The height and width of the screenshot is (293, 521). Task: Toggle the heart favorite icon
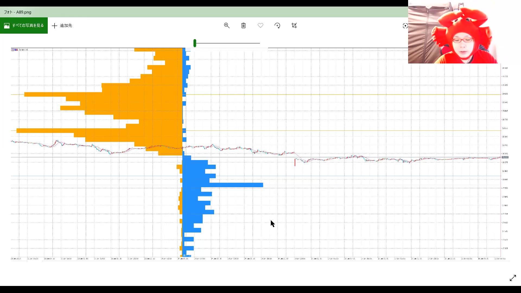260,26
